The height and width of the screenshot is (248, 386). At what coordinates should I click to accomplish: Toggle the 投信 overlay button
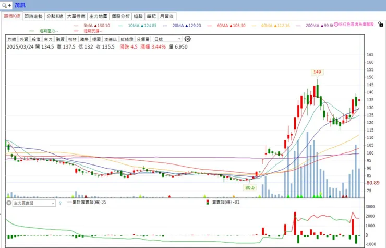point(36,39)
